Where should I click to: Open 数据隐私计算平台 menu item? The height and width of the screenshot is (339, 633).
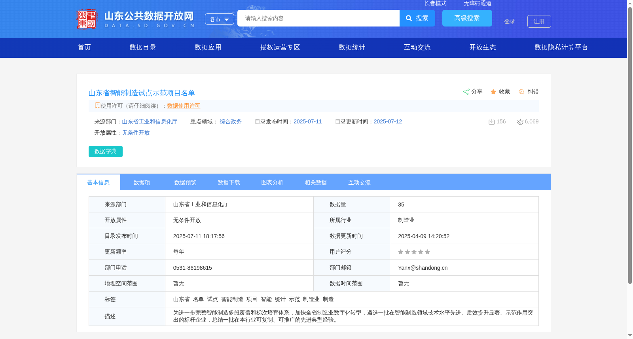(561, 47)
